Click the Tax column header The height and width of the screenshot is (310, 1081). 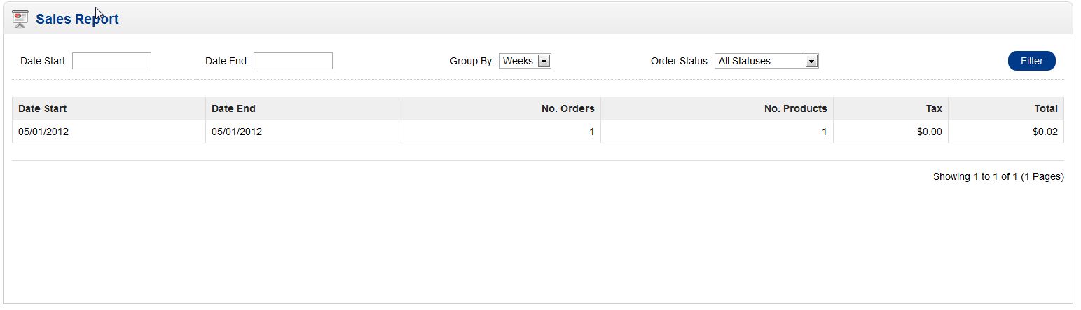[x=934, y=108]
